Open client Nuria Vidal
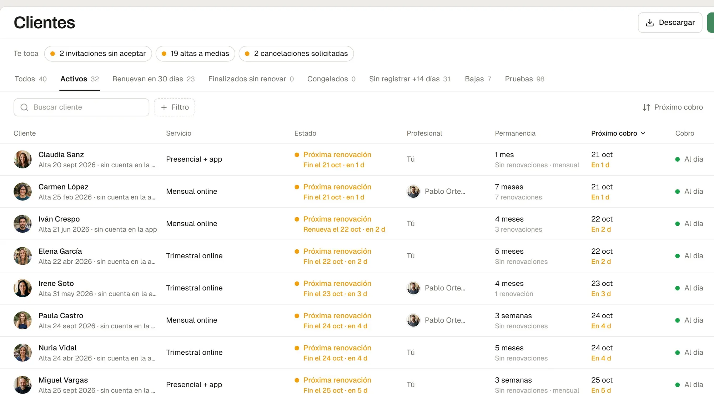 pyautogui.click(x=57, y=348)
